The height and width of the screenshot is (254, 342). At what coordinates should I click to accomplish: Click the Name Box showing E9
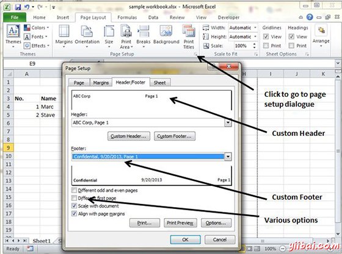32,63
